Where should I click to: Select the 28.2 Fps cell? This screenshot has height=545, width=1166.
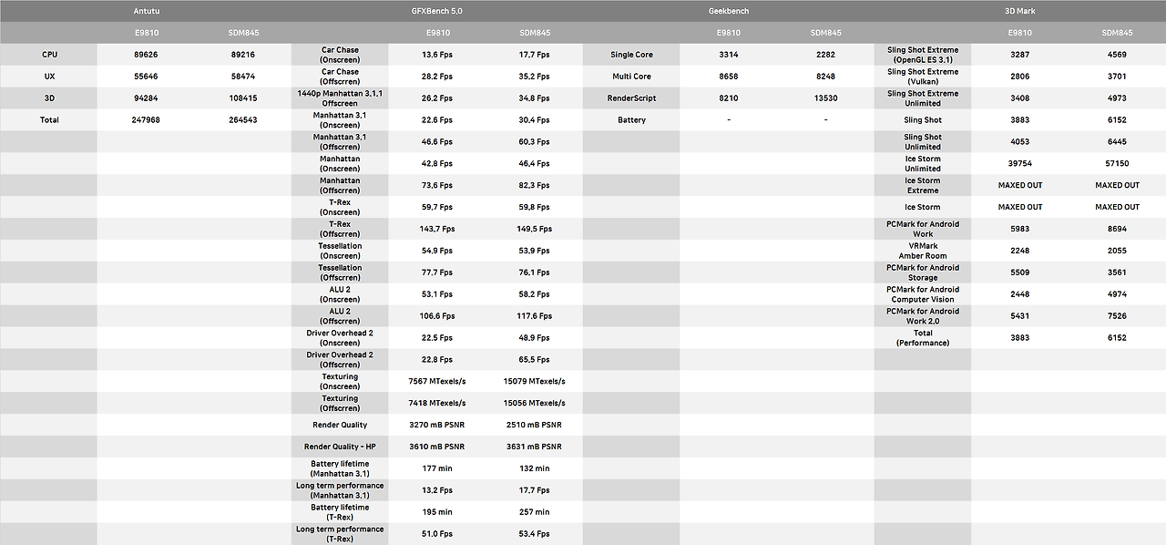click(437, 77)
